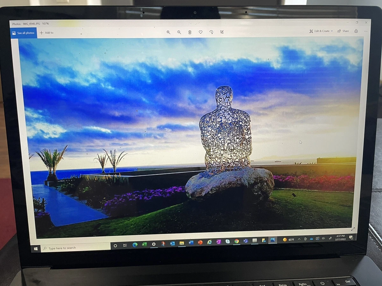Open the volume control in tray
Image resolution: width=382 pixels, height=286 pixels.
[x=323, y=238]
